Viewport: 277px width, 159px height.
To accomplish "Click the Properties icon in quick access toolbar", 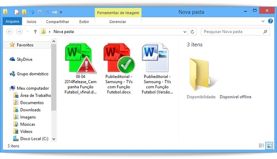I will click(x=17, y=12).
